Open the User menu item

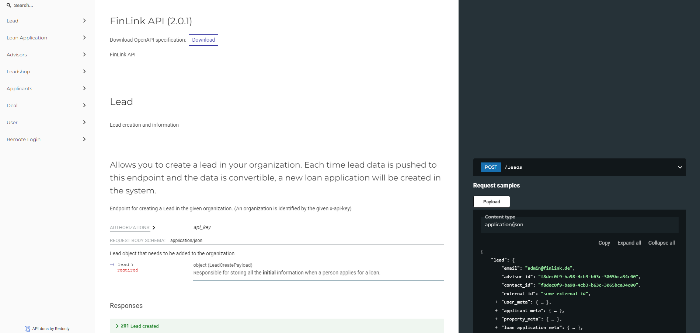[x=47, y=122]
